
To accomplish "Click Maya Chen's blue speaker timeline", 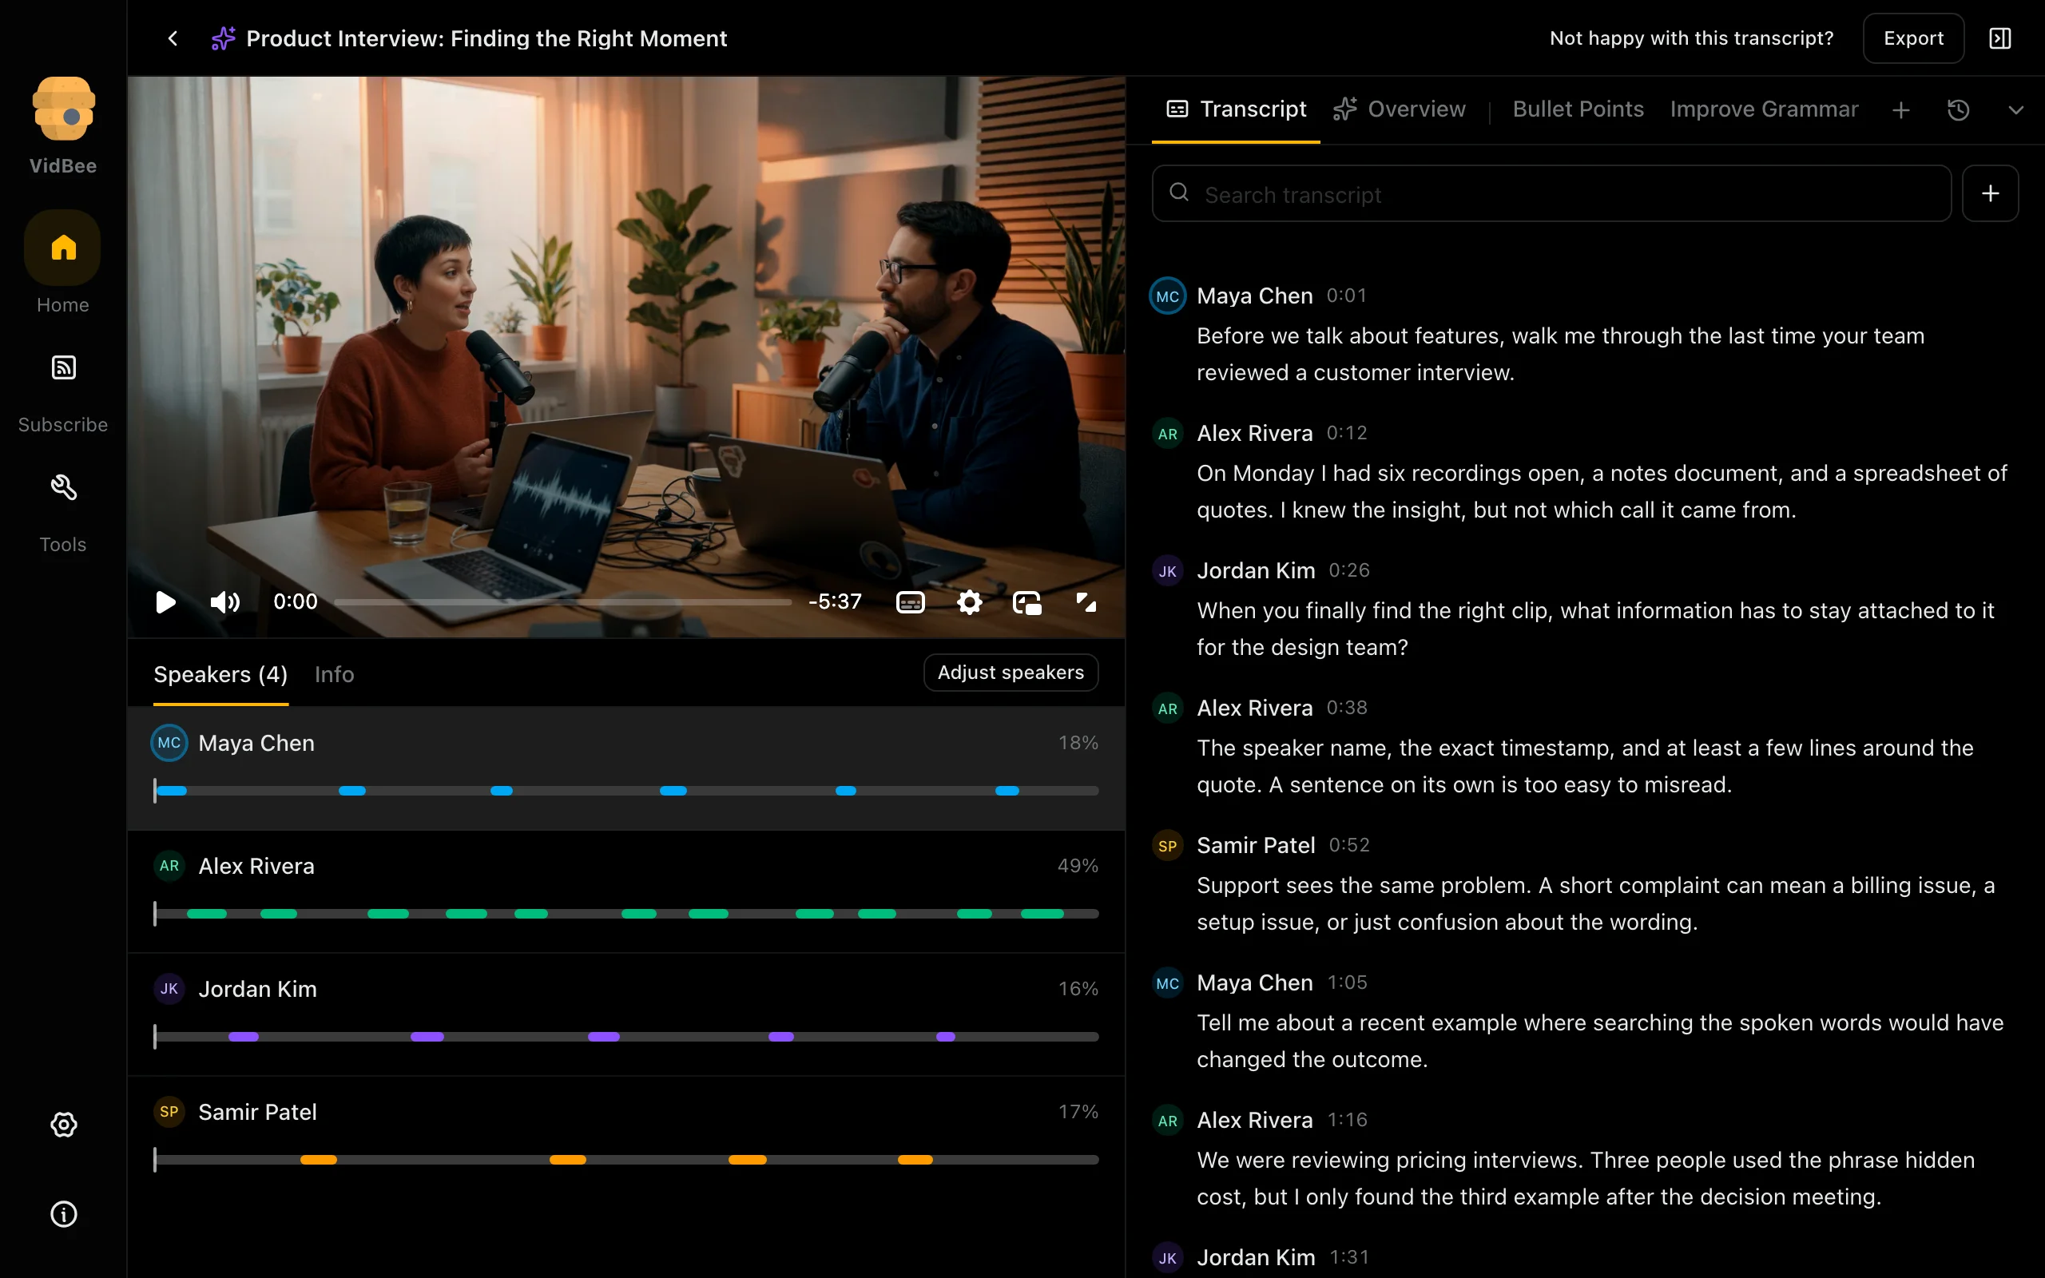I will point(626,791).
